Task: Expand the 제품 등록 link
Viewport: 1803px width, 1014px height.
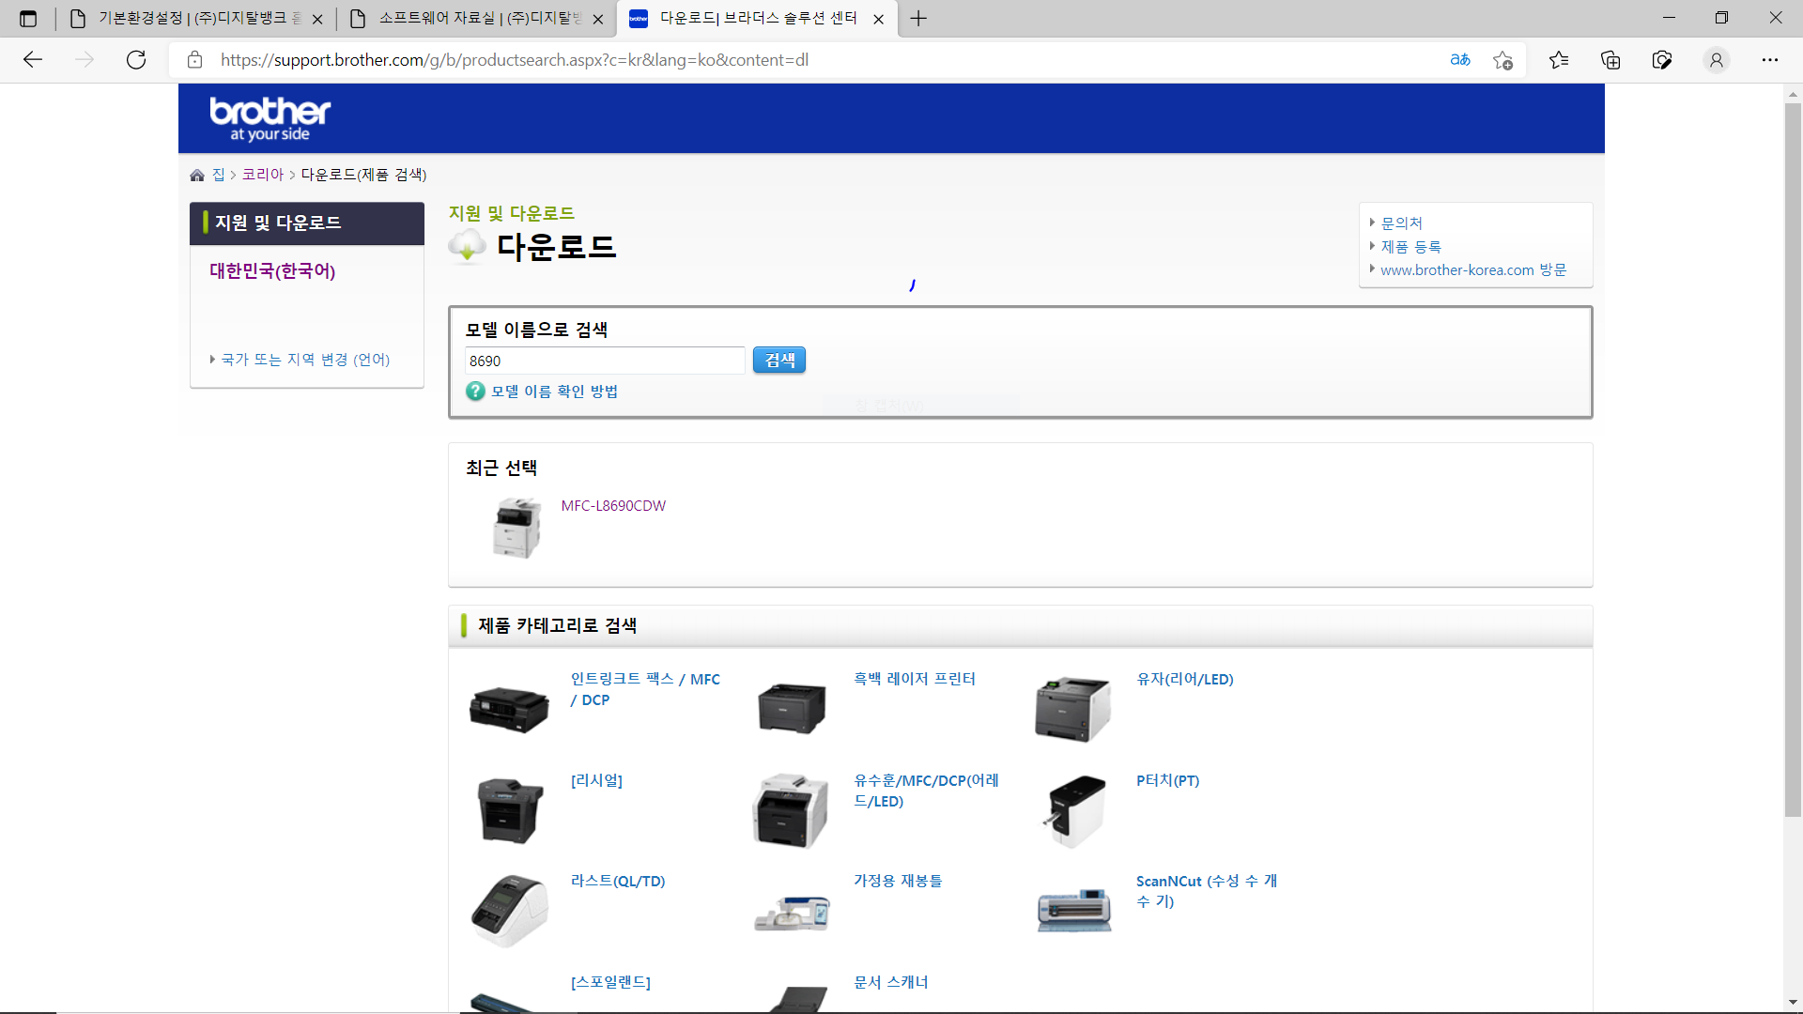Action: coord(1410,247)
